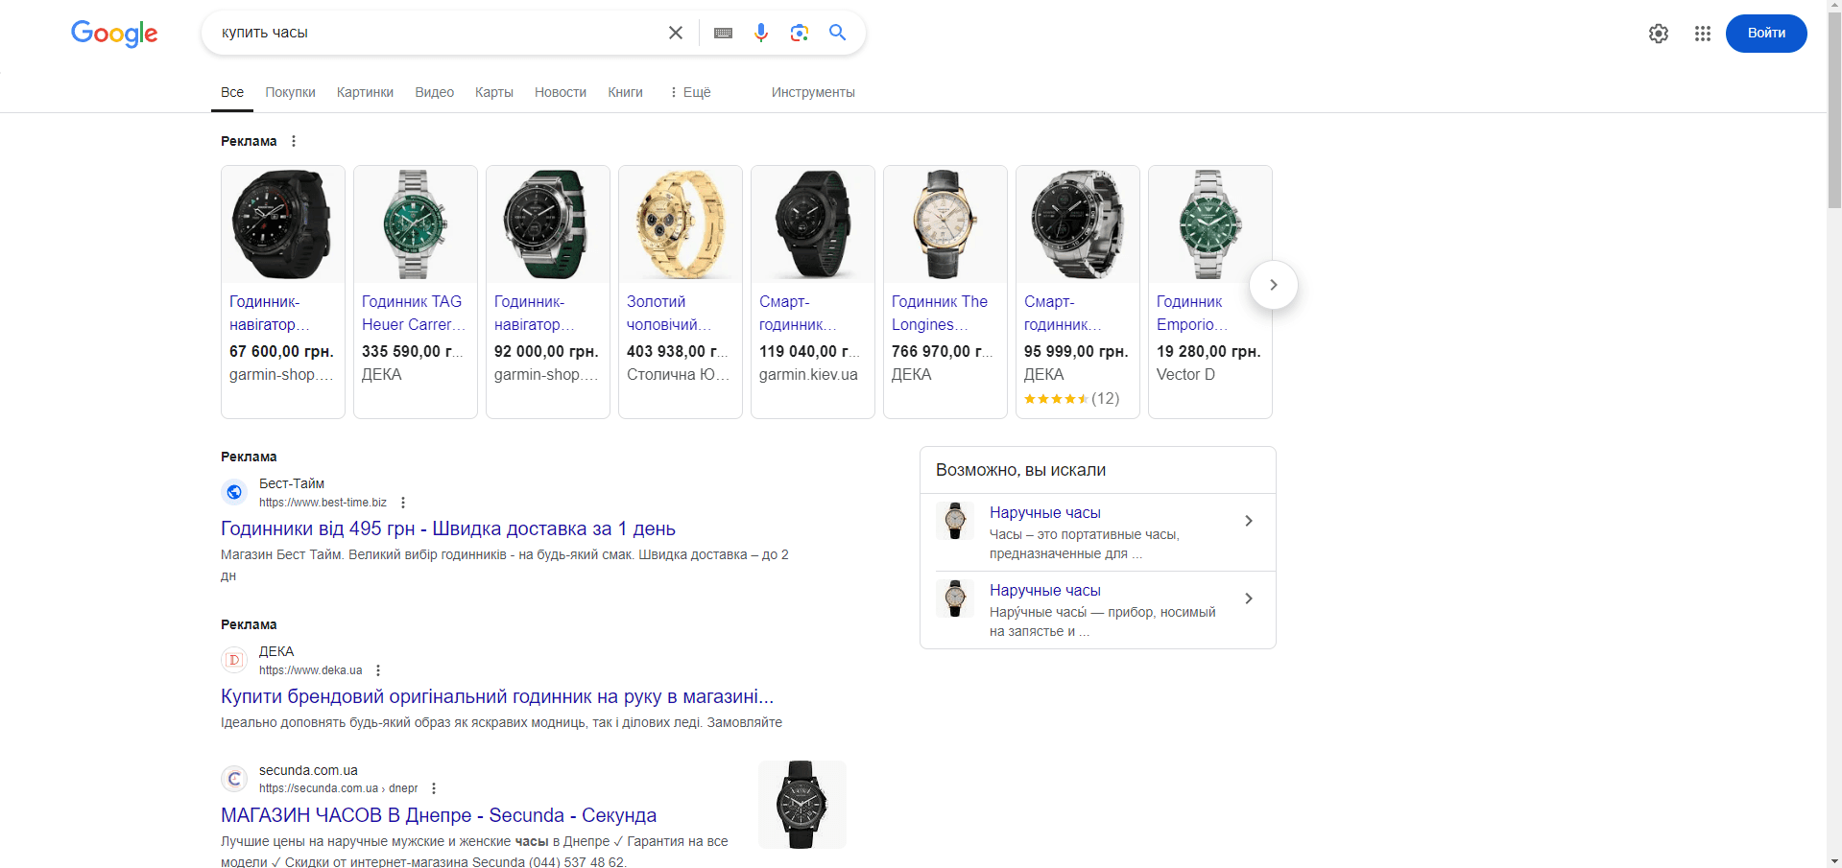1842x868 pixels.
Task: Click Бест-Тайм globe favicon
Action: [234, 492]
